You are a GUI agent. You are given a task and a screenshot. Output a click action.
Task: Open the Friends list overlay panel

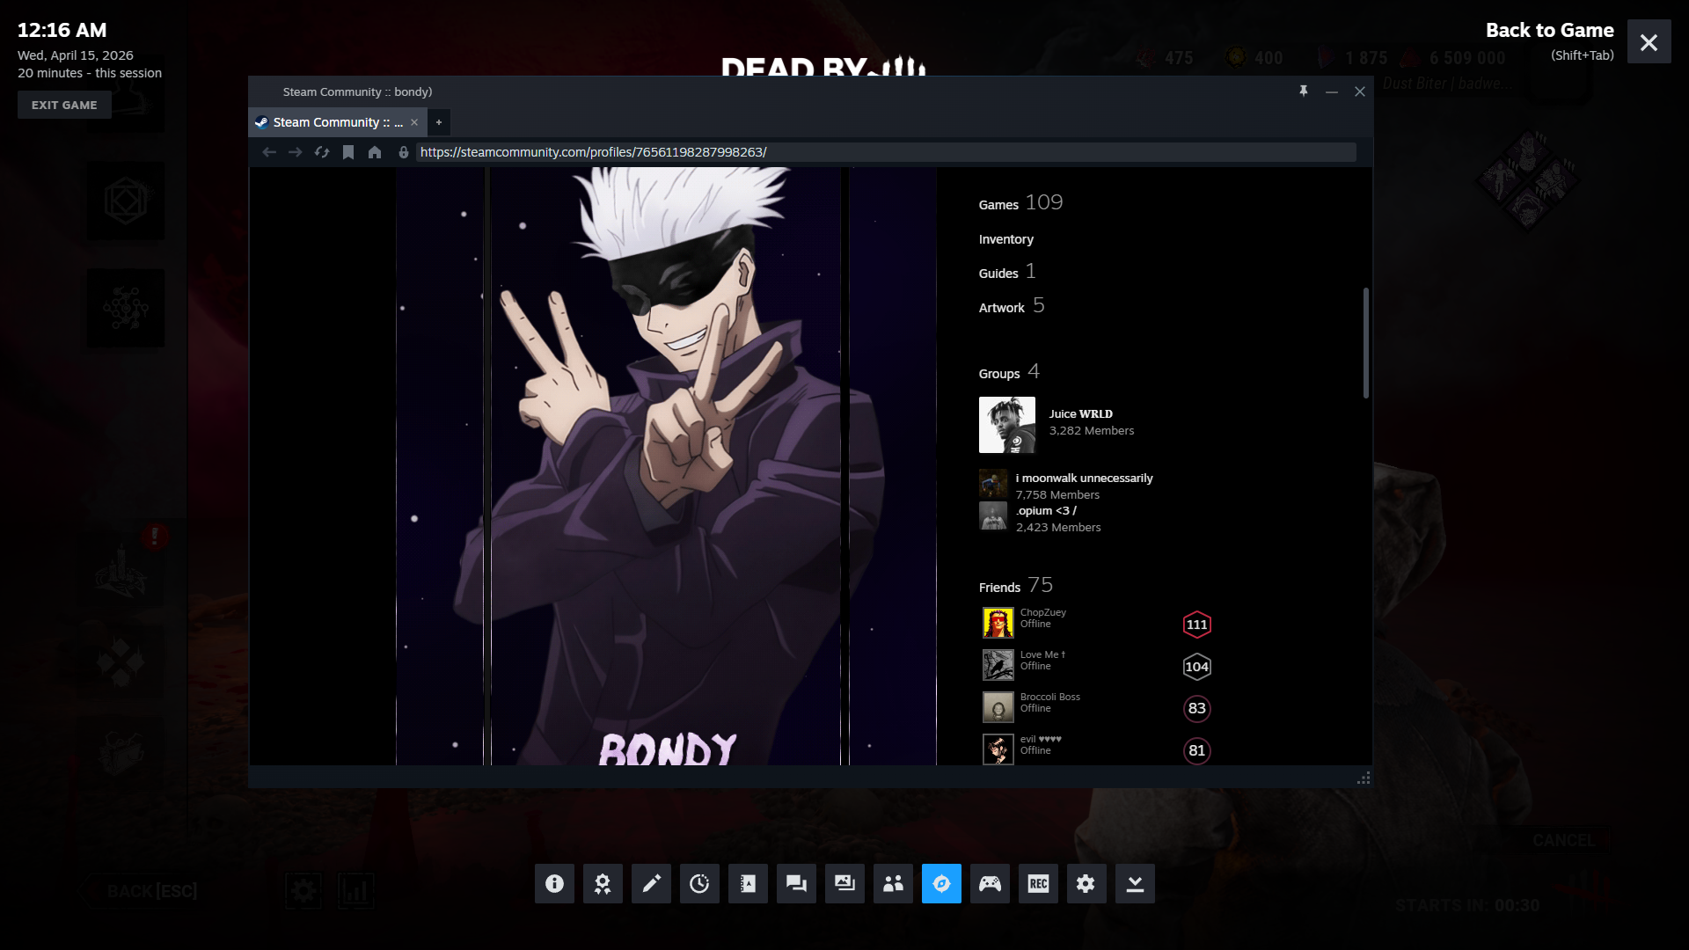(x=893, y=883)
